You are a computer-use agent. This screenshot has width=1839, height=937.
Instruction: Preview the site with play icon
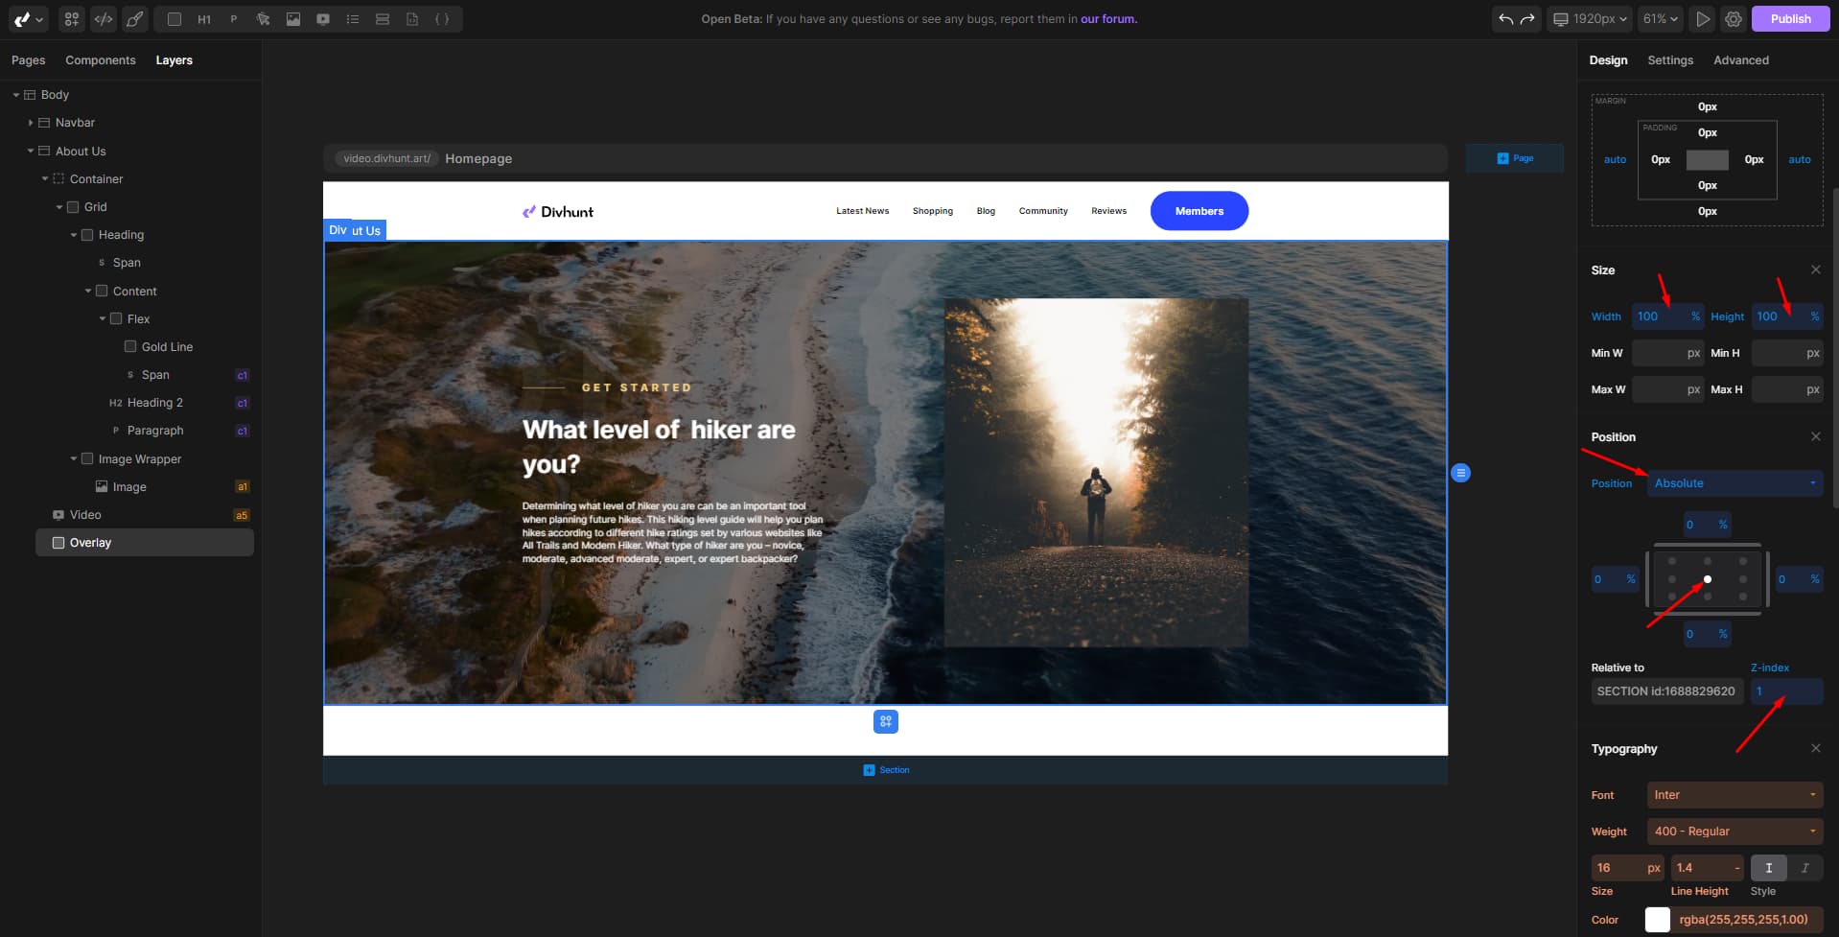pyautogui.click(x=1703, y=19)
